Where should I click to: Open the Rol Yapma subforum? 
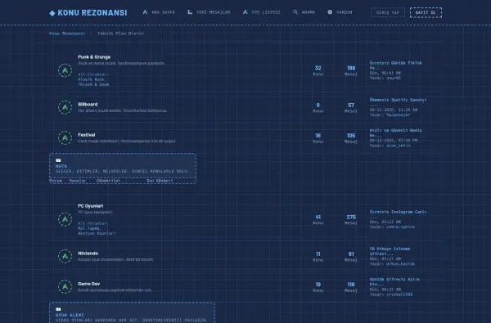[x=89, y=228]
